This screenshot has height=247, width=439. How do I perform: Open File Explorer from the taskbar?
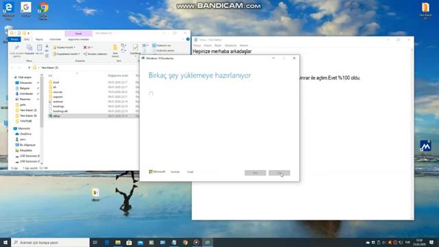coord(118,242)
